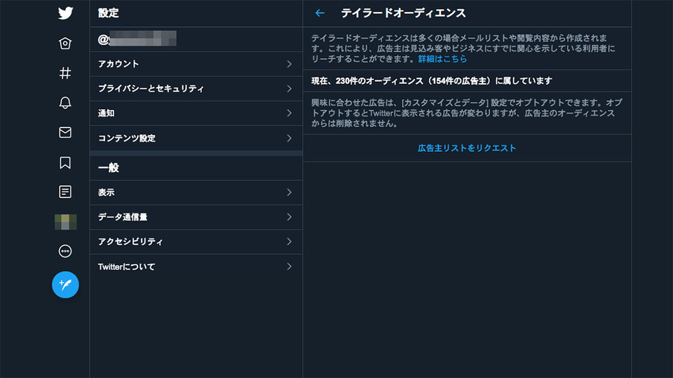
Task: Open Bookmarks icon in sidebar
Action: [65, 162]
